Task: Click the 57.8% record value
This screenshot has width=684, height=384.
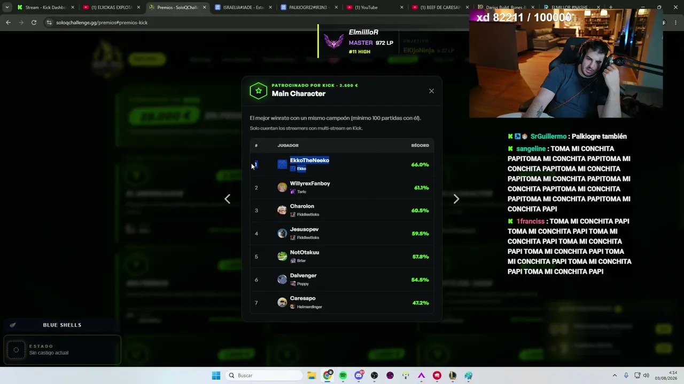Action: [421, 257]
